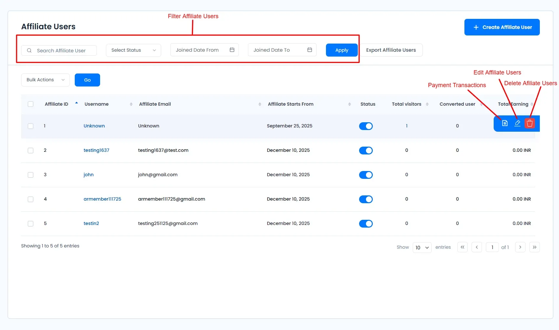Go to the last page double-arrow icon

tap(534, 247)
